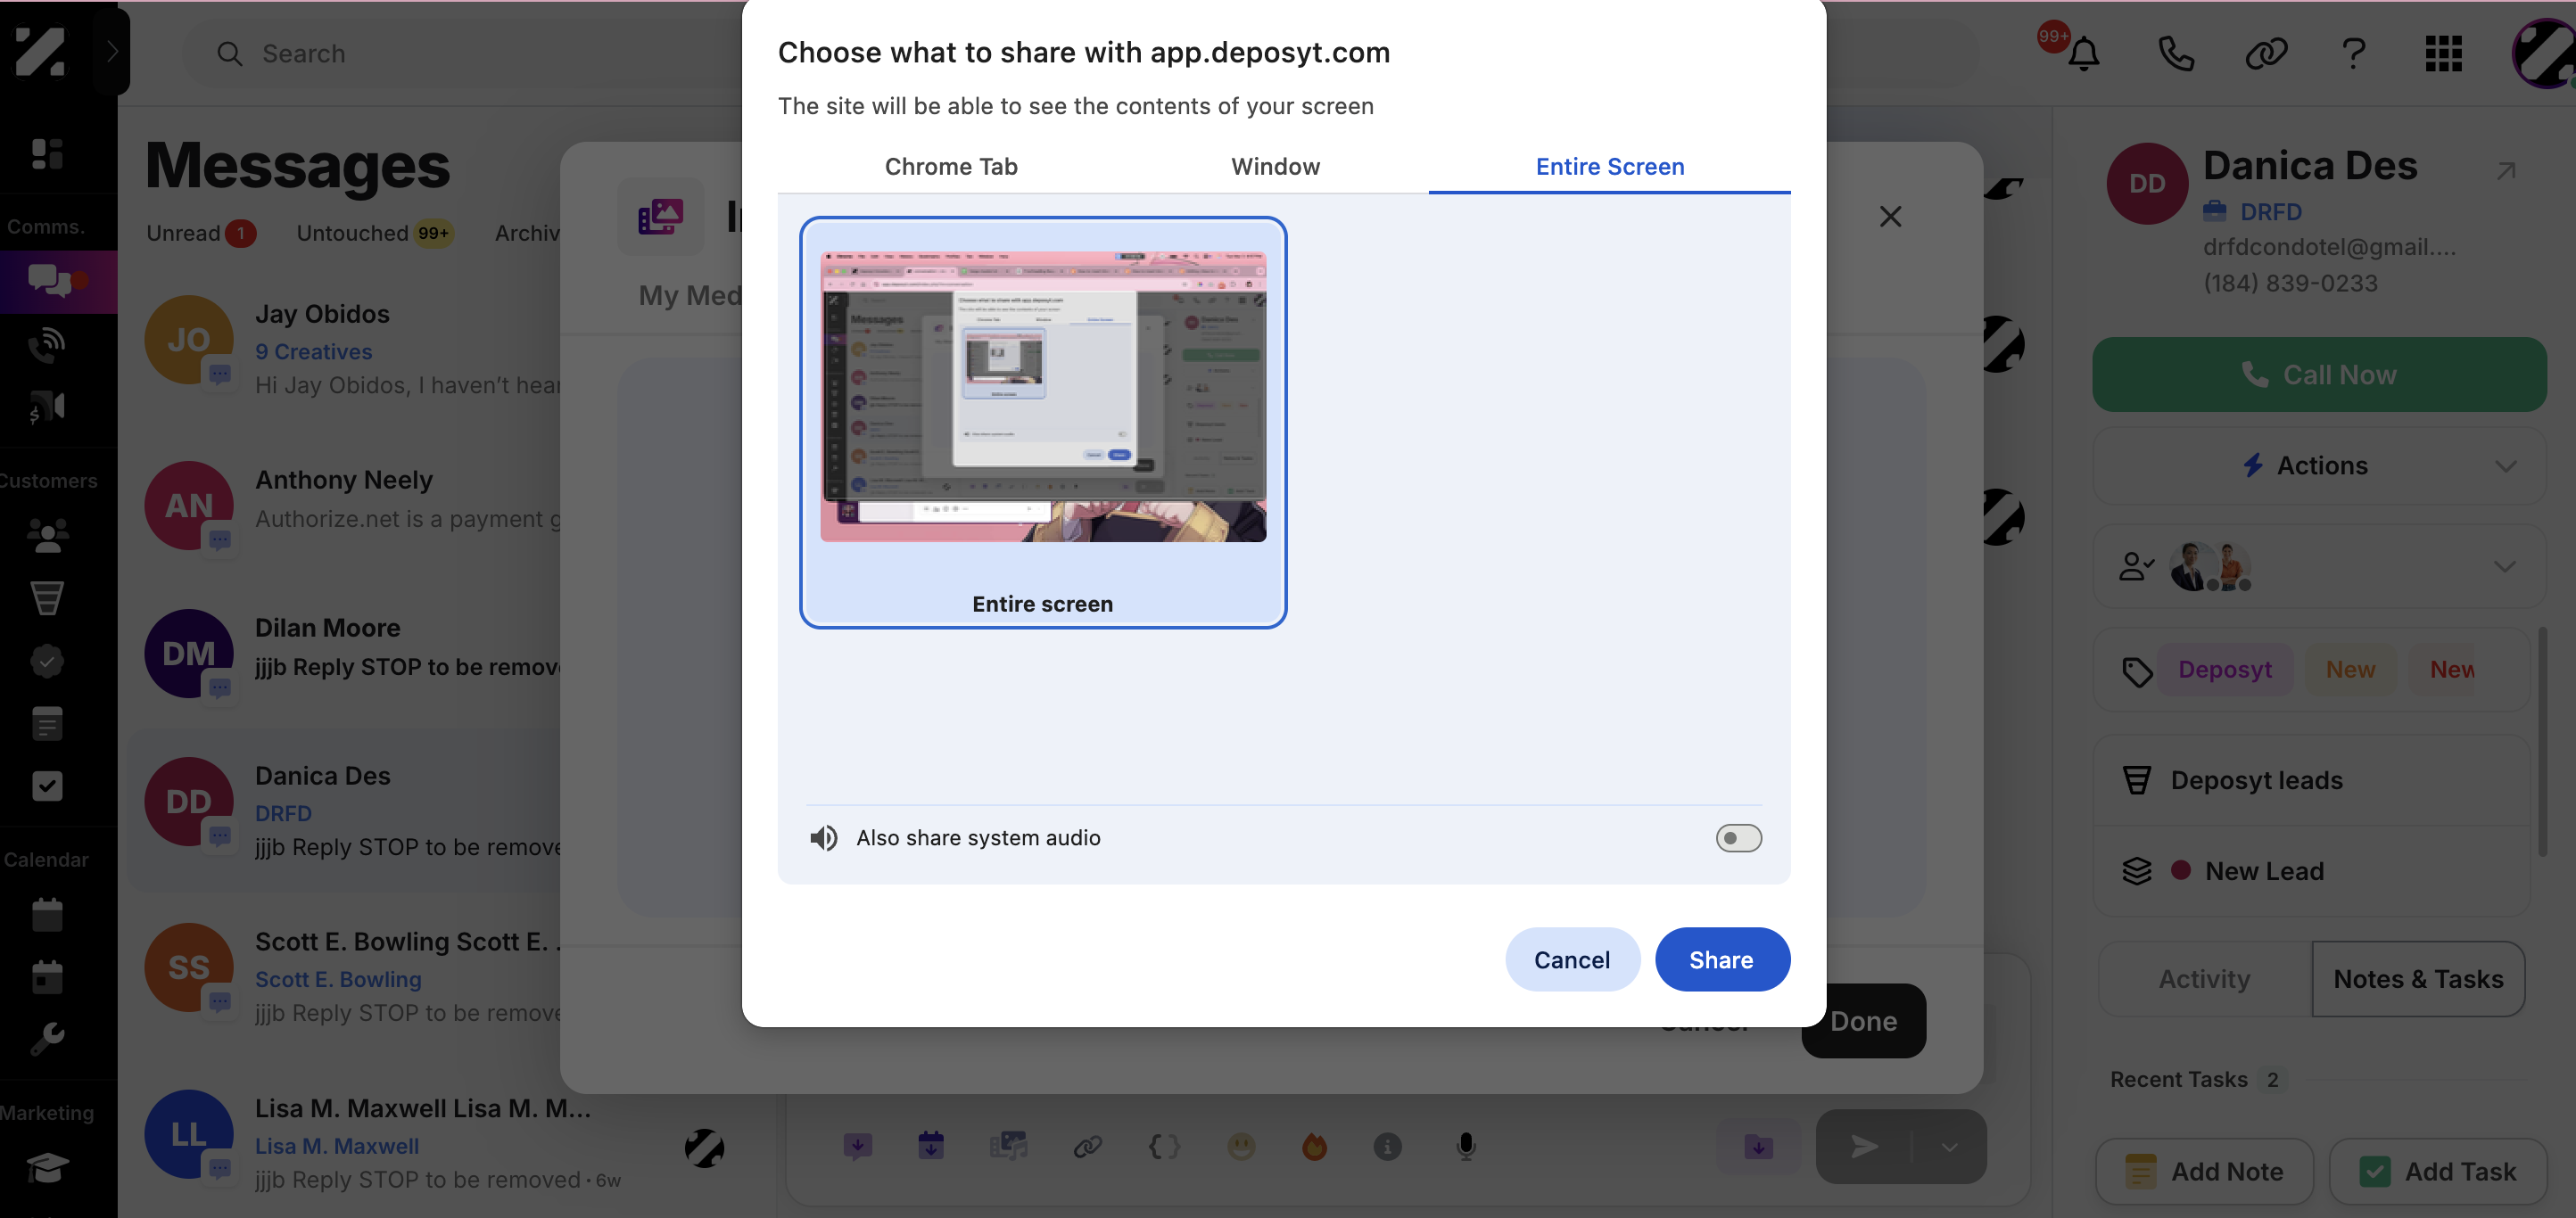2576x1218 pixels.
Task: Select the New Lead stage row
Action: coord(2311,871)
